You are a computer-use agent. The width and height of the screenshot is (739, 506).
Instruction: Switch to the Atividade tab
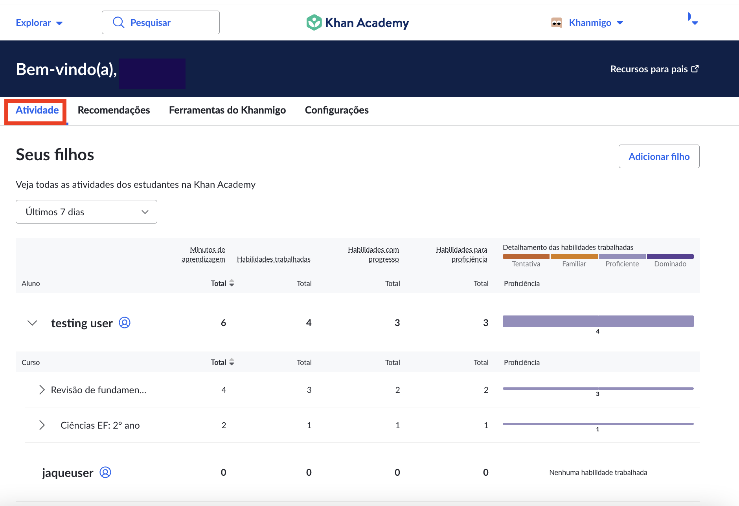coord(37,110)
